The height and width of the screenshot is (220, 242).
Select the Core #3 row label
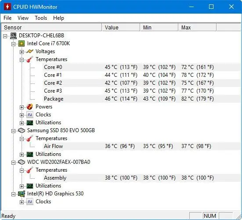[x=53, y=91]
